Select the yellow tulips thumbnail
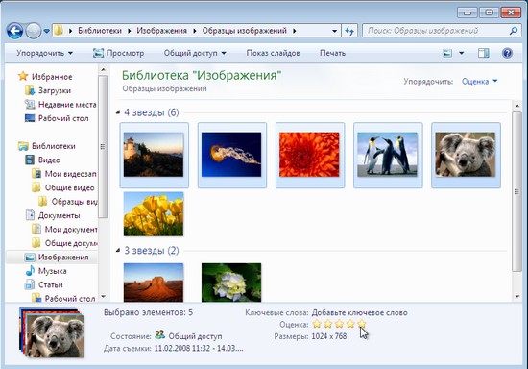The width and height of the screenshot is (528, 369). pyautogui.click(x=154, y=214)
